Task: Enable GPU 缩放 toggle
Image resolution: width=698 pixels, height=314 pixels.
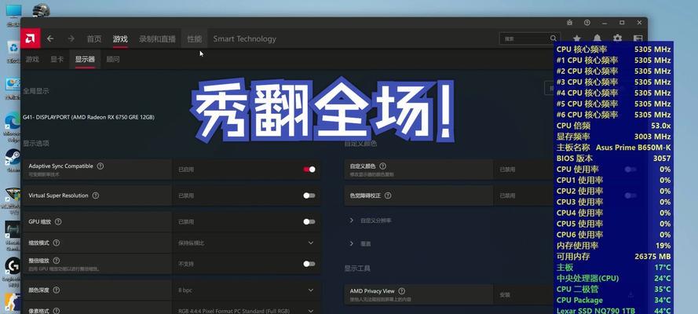Action: coord(309,222)
